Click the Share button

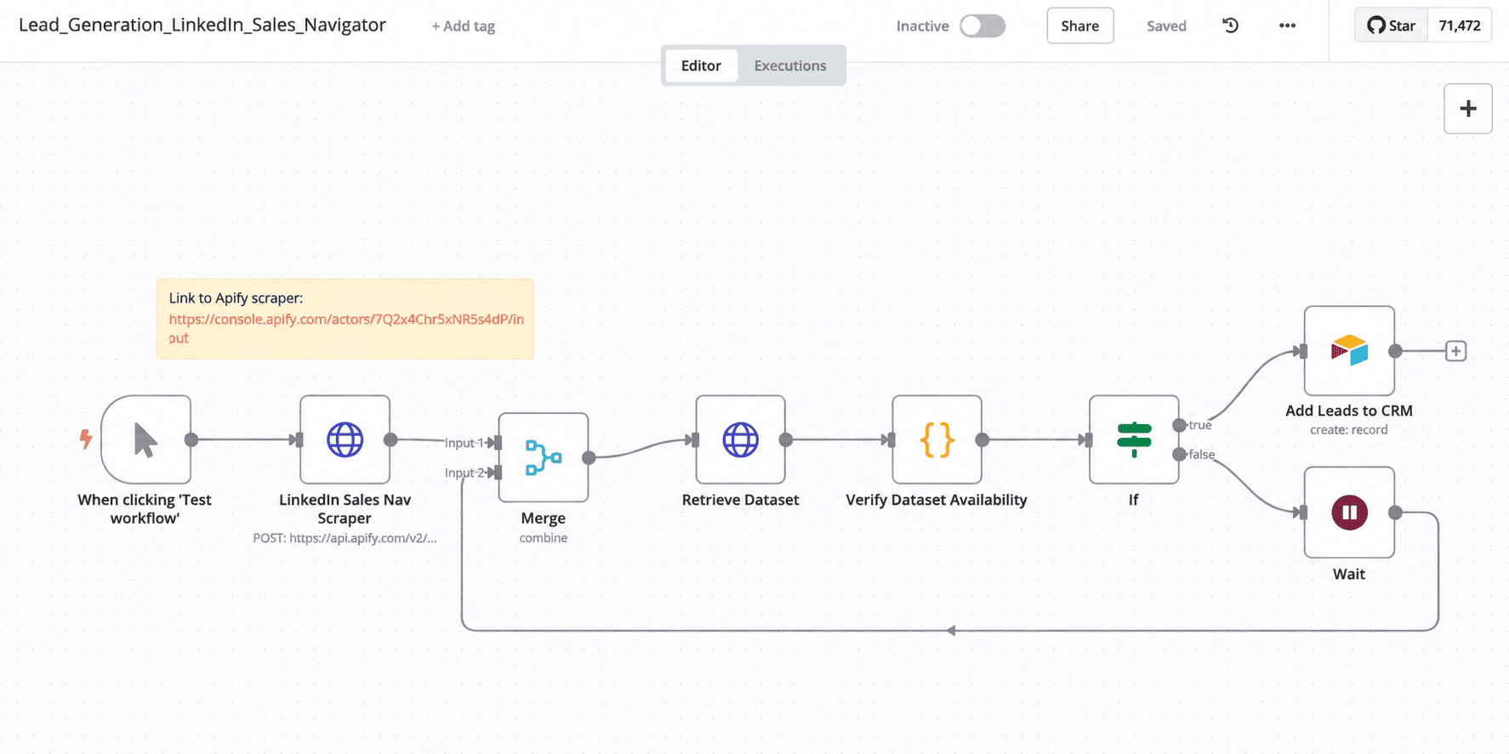click(1079, 26)
